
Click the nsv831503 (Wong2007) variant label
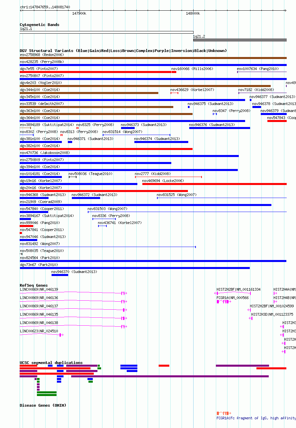[107, 209]
